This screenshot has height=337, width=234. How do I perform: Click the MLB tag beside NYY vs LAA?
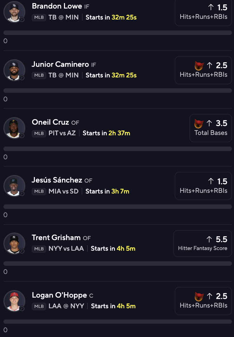point(39,249)
